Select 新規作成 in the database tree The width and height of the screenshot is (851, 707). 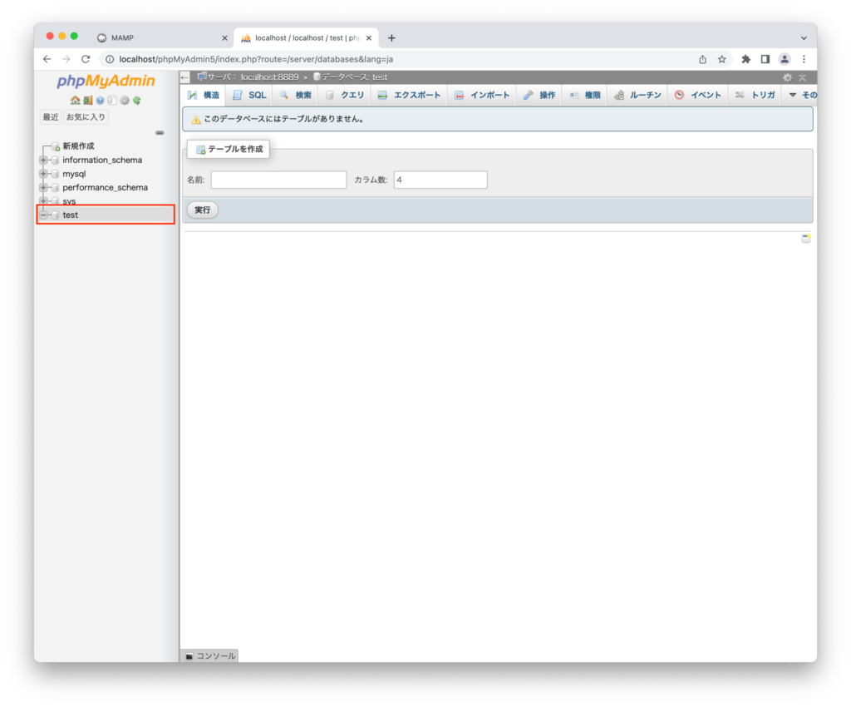pyautogui.click(x=78, y=146)
